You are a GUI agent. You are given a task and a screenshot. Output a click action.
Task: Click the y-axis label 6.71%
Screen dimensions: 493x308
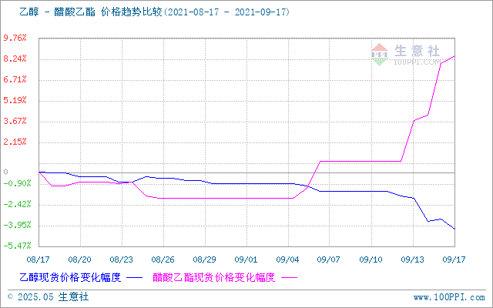pos(15,79)
